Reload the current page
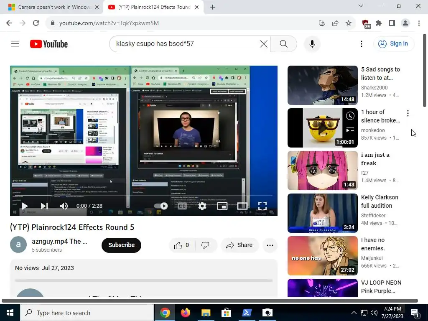Viewport: 428px width, 321px height. tap(36, 23)
